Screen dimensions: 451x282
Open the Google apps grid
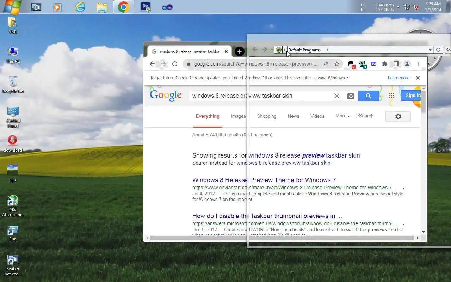391,96
